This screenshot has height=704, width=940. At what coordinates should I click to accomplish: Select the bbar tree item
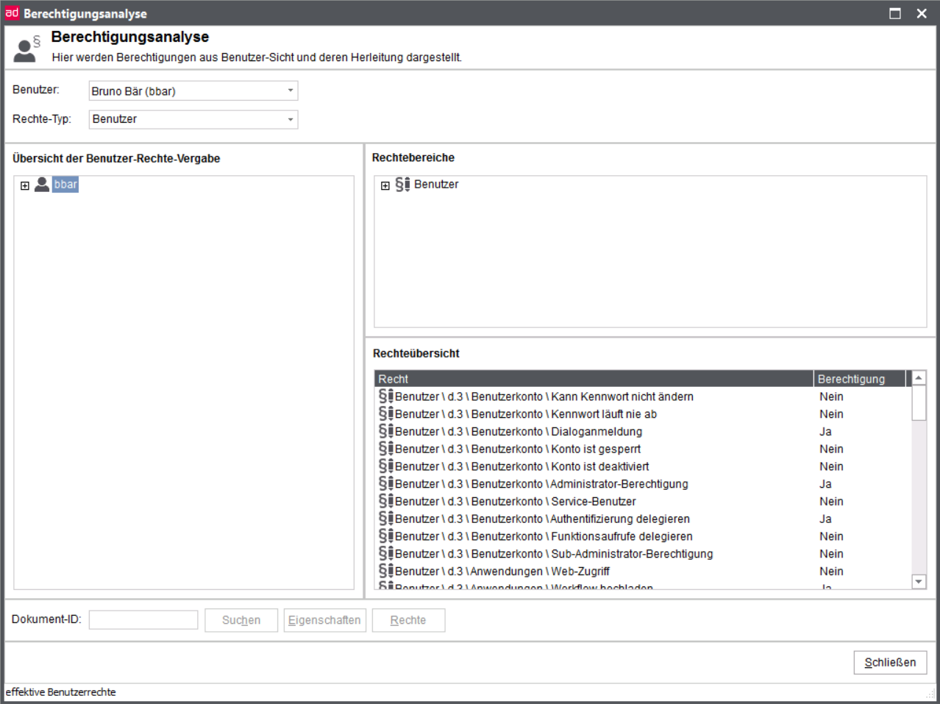point(65,184)
